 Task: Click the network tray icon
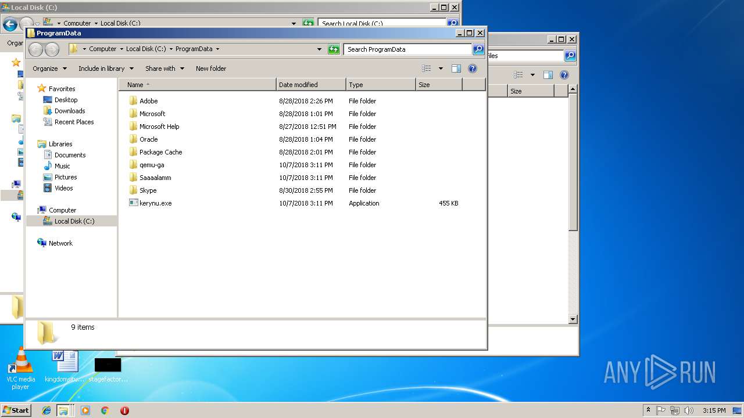675,410
